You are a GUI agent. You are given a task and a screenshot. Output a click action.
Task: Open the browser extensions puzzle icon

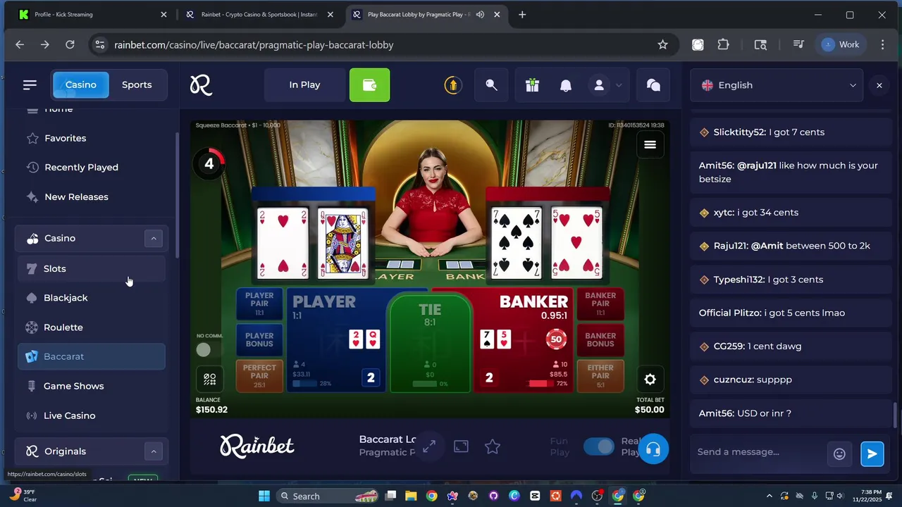(x=723, y=44)
